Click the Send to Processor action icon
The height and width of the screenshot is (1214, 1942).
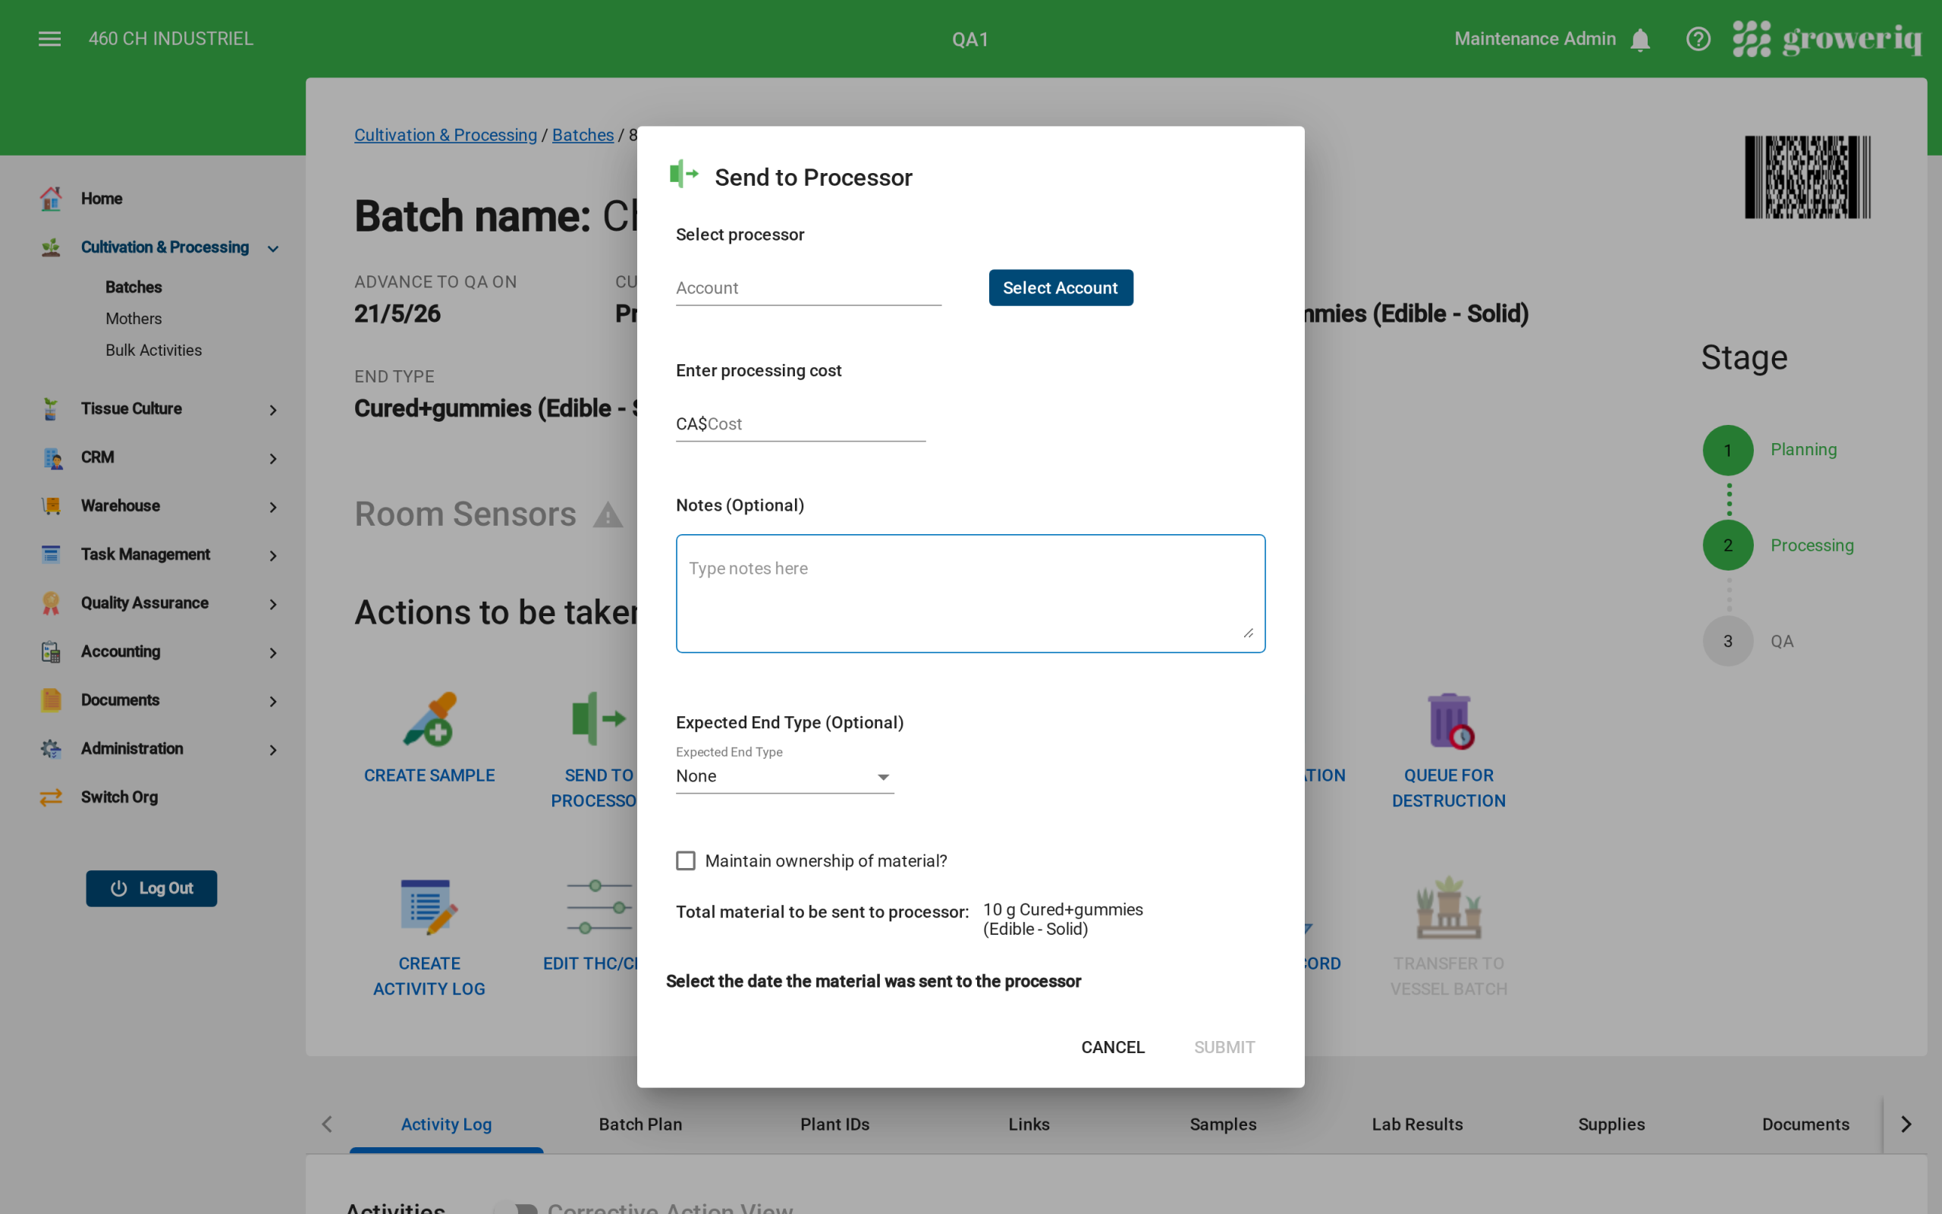599,719
